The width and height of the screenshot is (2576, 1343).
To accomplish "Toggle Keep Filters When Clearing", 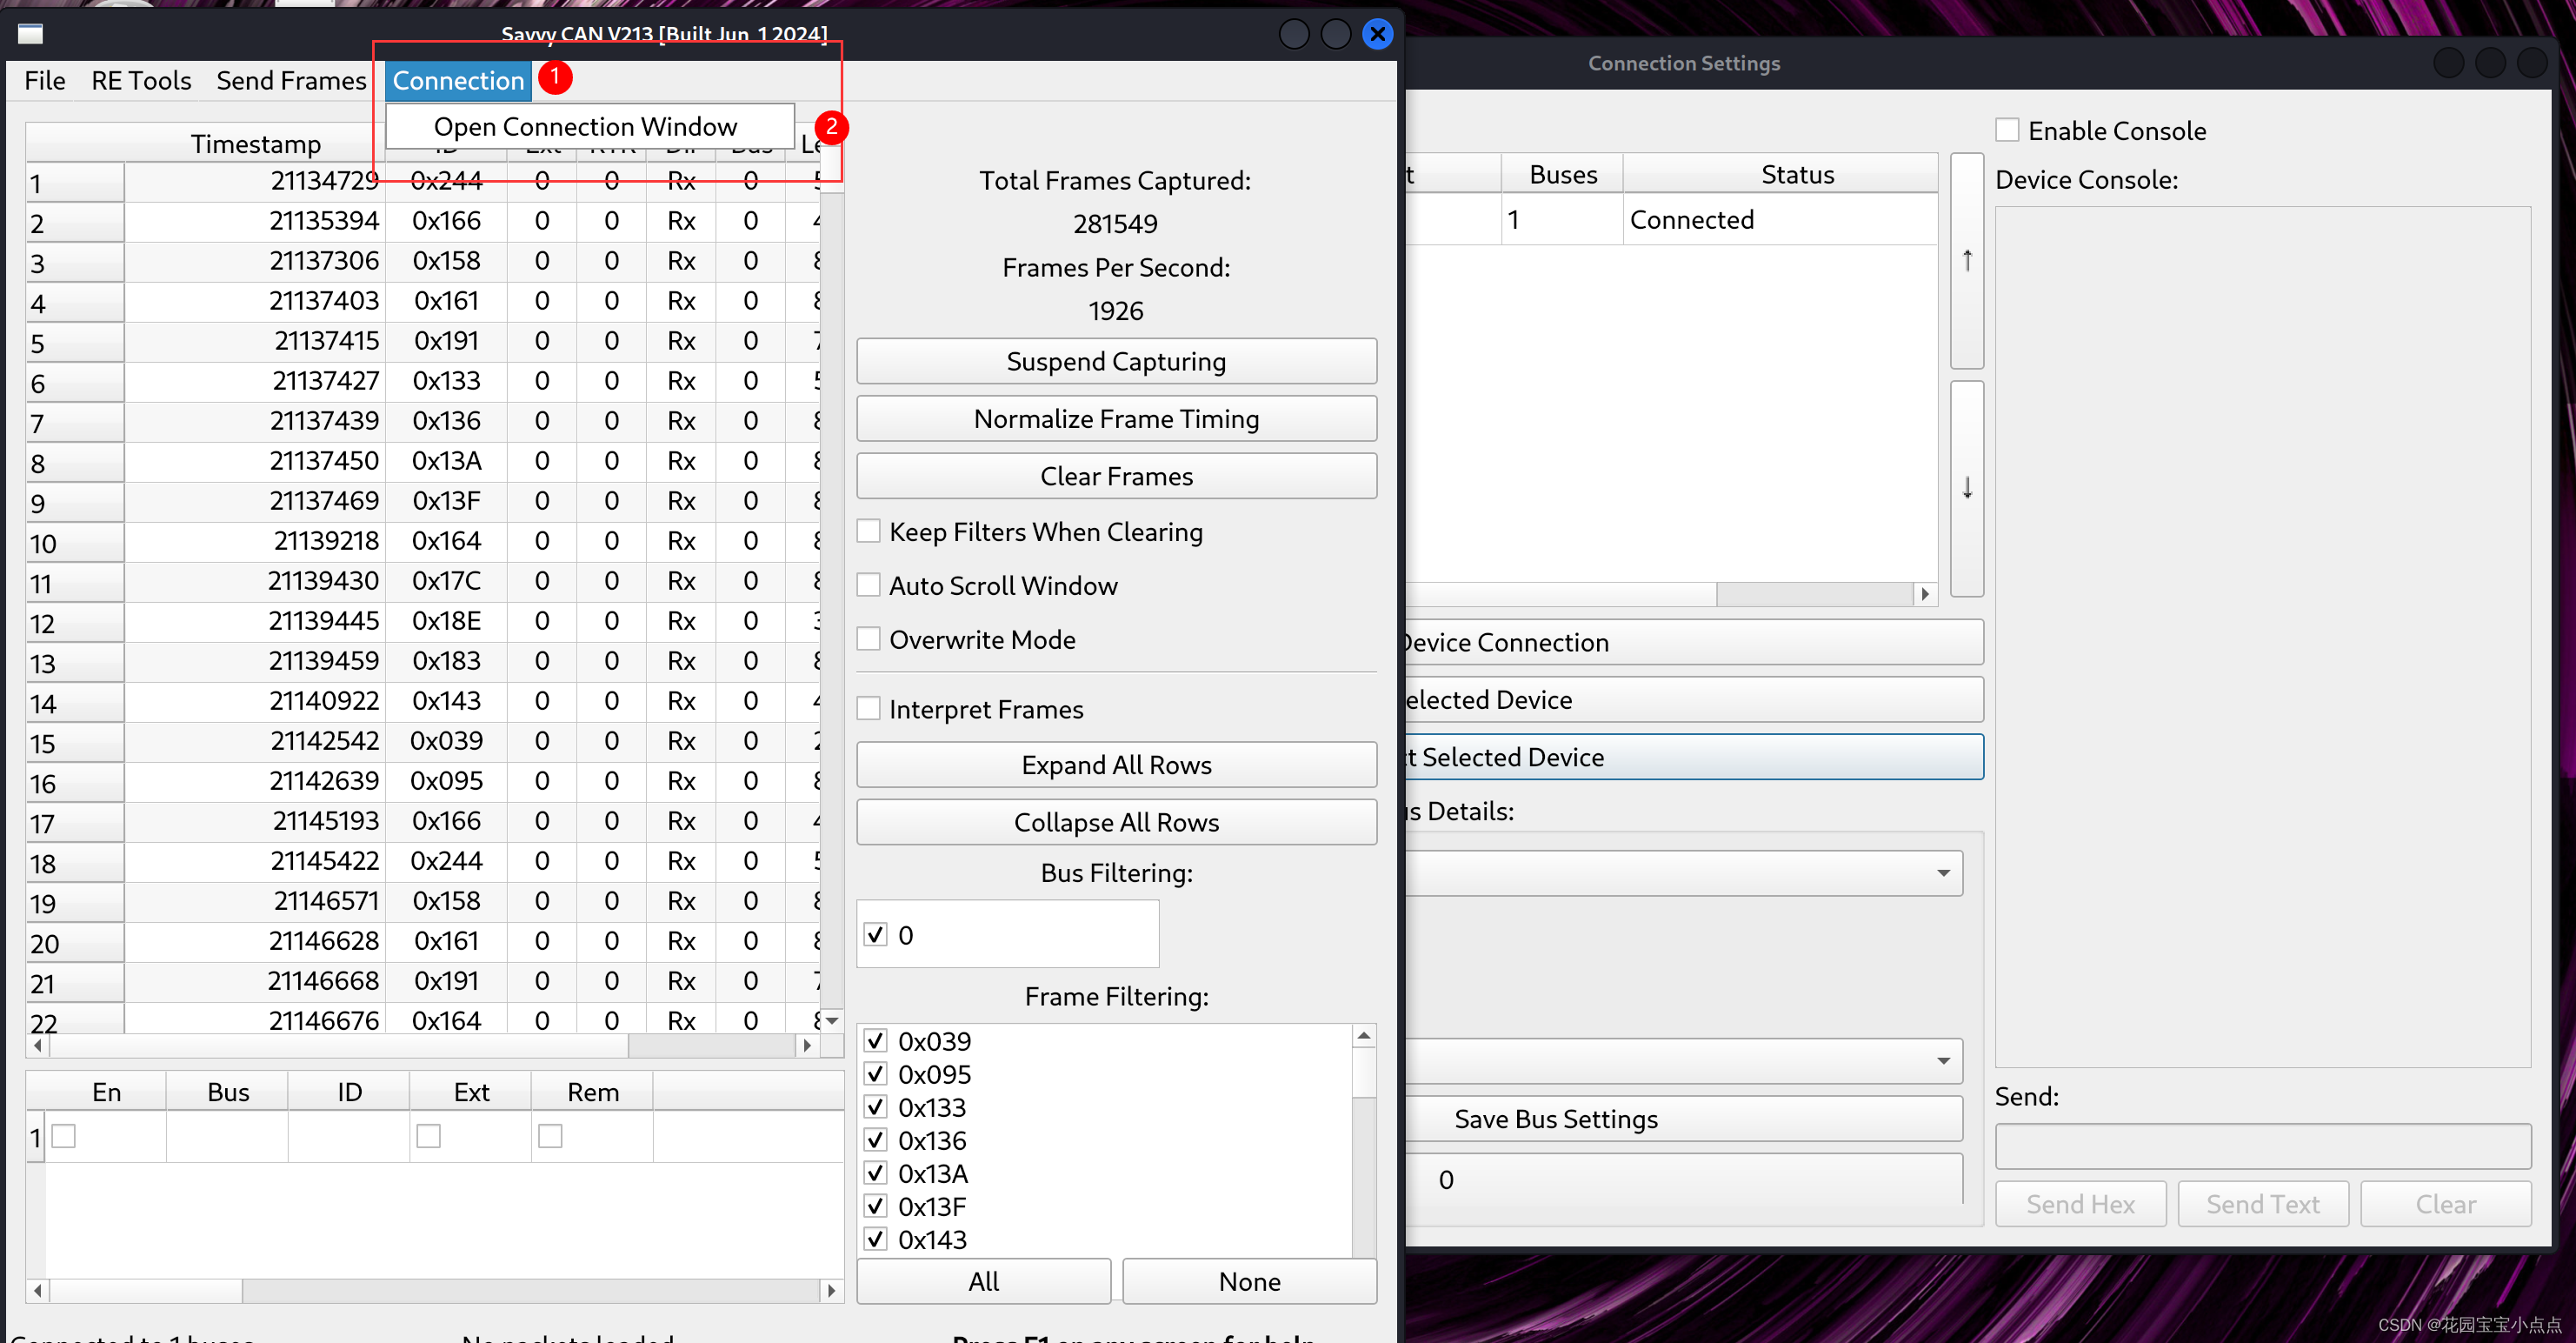I will (869, 531).
